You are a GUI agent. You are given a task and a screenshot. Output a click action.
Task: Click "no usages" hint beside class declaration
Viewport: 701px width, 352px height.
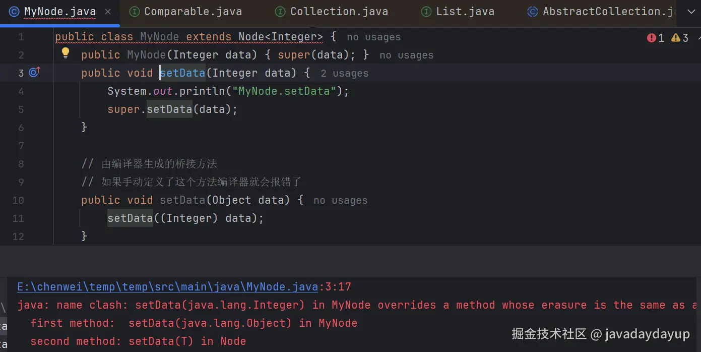[373, 37]
